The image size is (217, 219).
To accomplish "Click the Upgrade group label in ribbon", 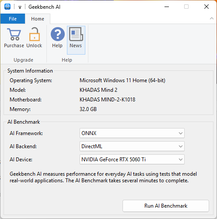I will pos(23,60).
